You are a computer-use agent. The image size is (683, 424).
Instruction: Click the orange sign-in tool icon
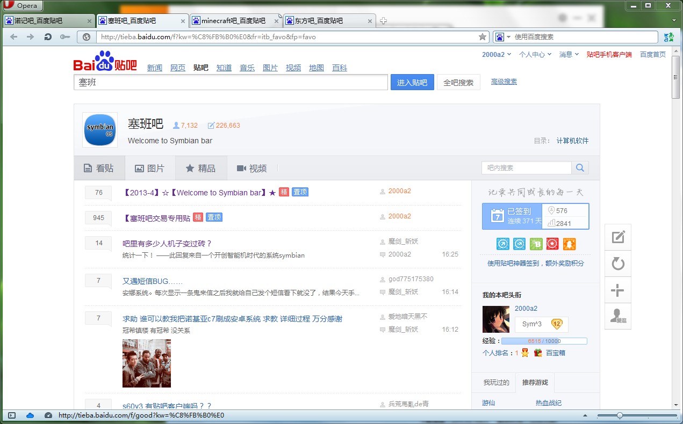click(570, 244)
